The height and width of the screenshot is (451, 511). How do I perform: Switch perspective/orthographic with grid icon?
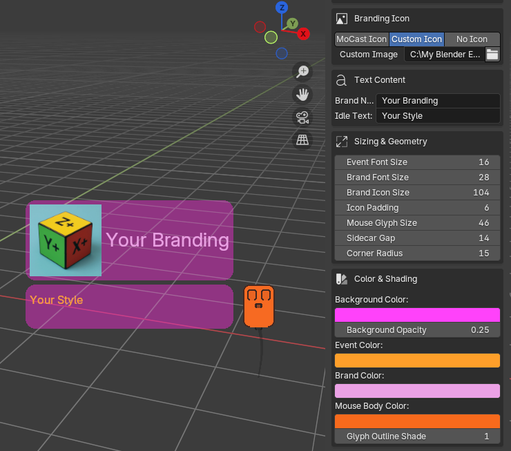pos(302,140)
